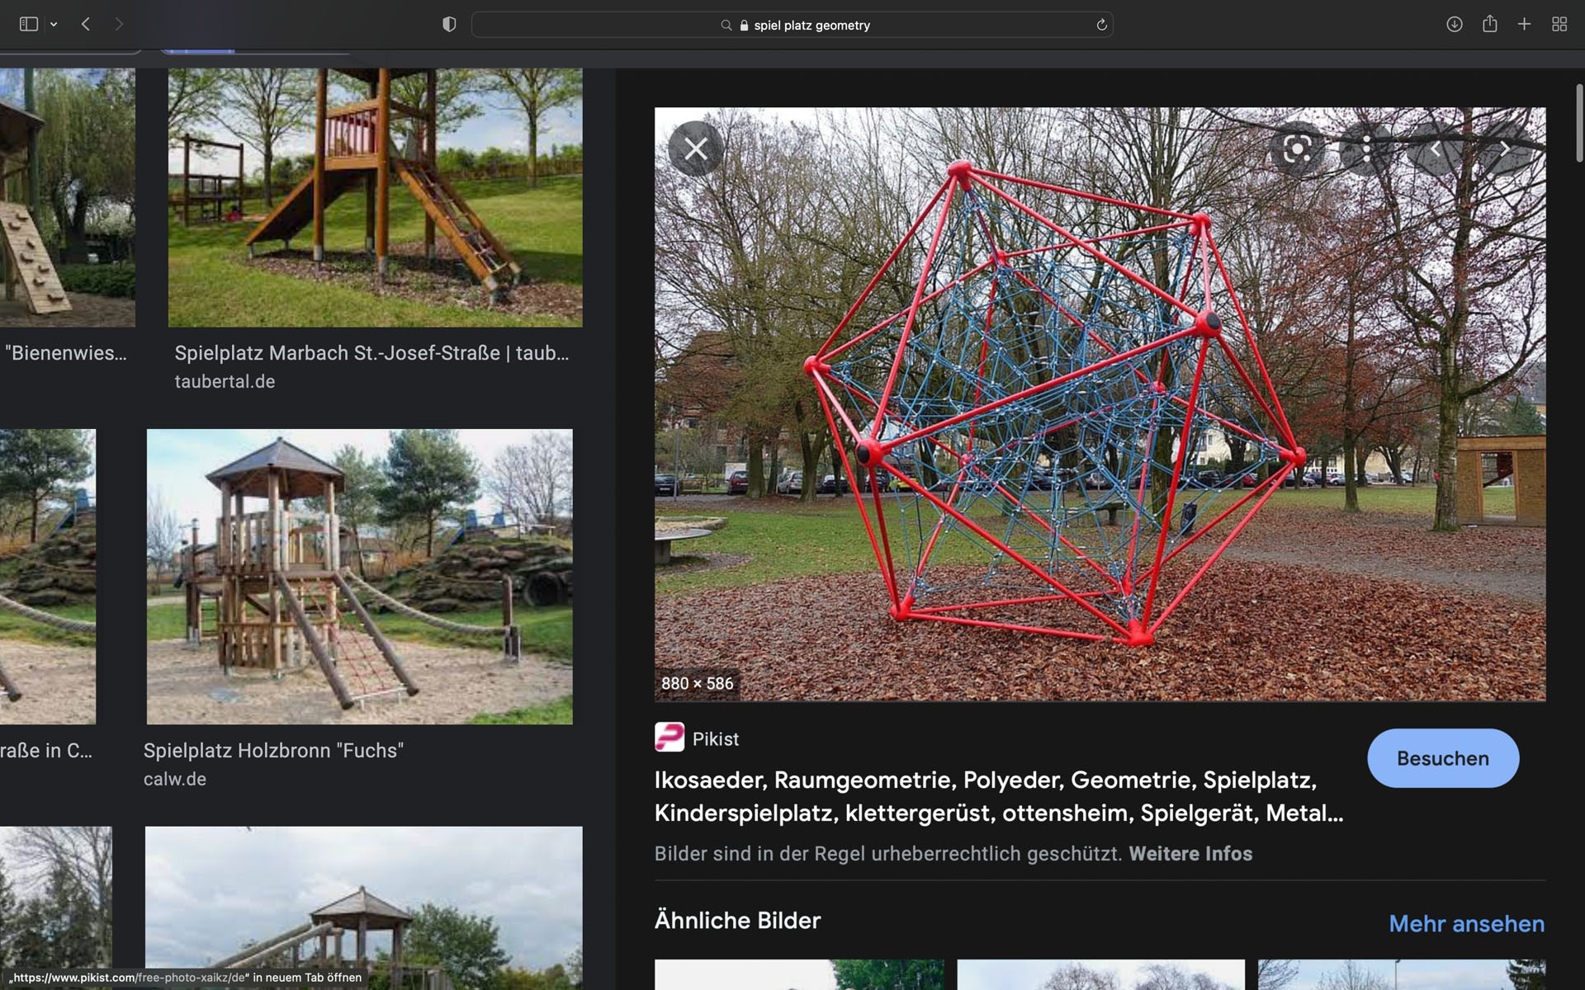
Task: Open the privacy report shield icon
Action: pos(449,25)
